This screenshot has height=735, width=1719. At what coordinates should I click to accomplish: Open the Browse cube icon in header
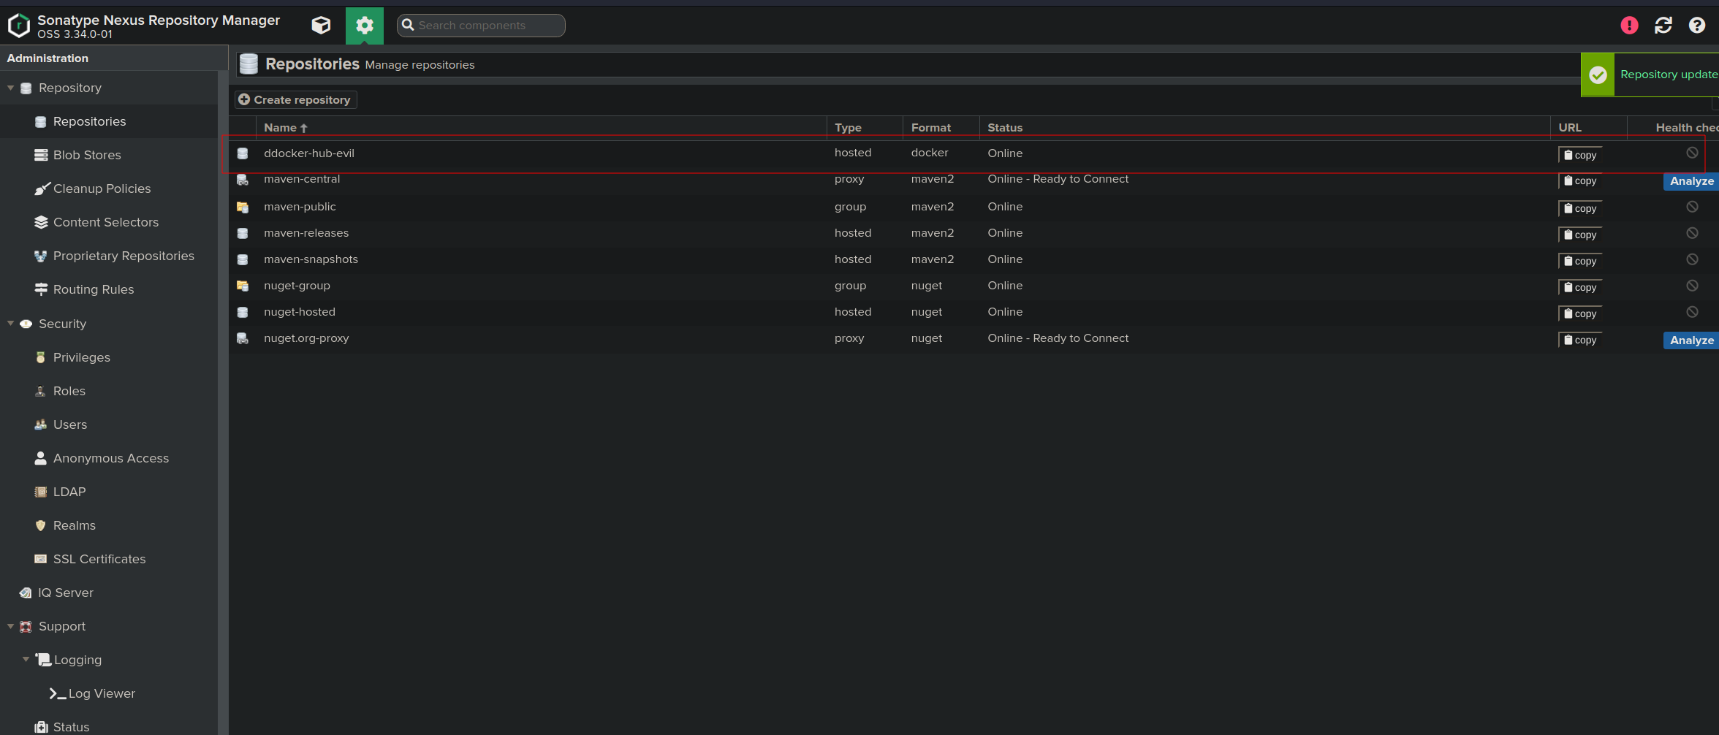point(321,26)
